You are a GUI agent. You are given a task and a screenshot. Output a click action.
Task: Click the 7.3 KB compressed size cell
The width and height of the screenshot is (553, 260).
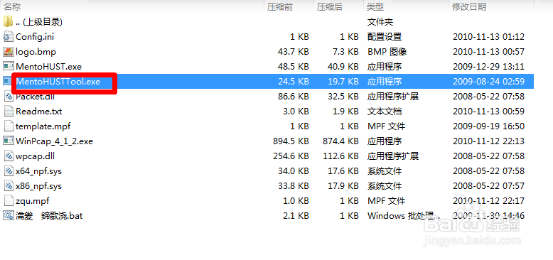coord(345,52)
